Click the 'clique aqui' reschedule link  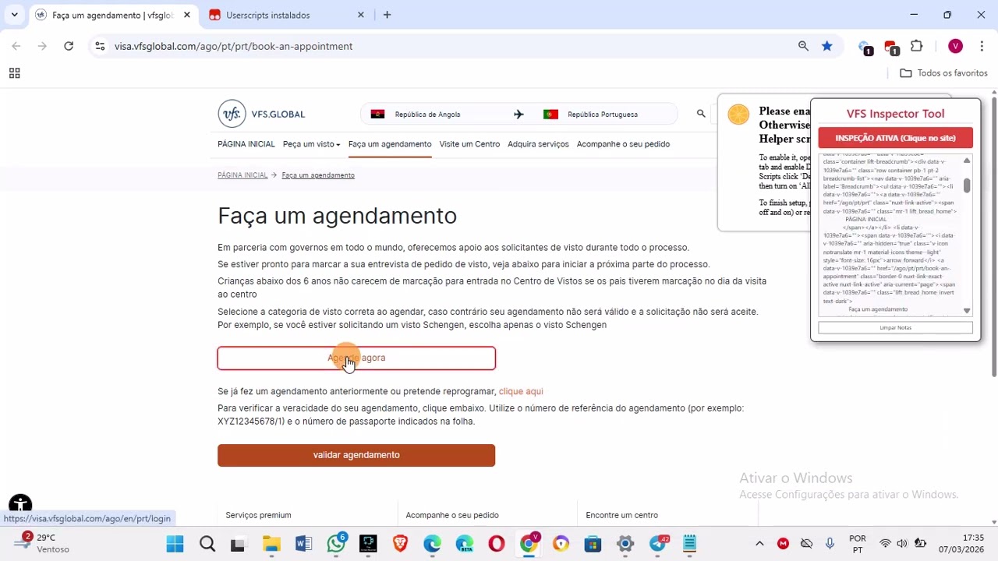[521, 391]
